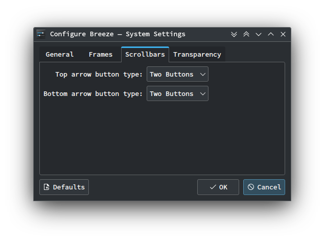Click the "Configure Breeze — System Settings" title text

click(x=118, y=34)
